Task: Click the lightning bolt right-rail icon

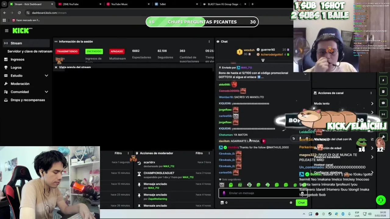Action: coord(383,81)
